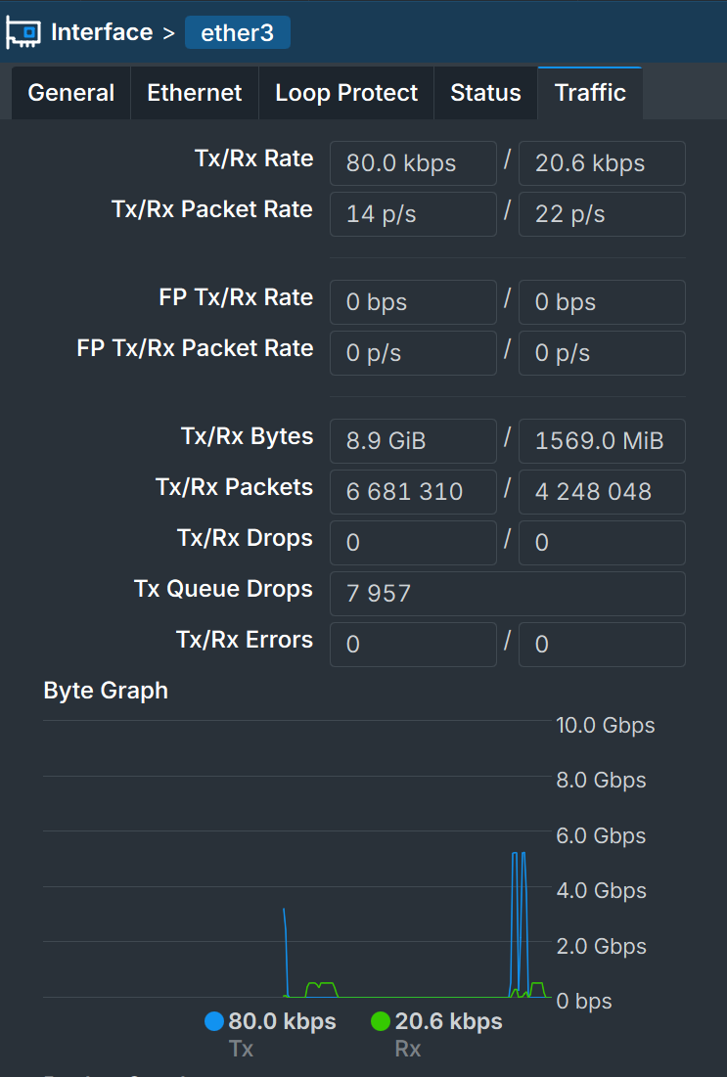Image resolution: width=727 pixels, height=1077 pixels.
Task: Select the Tx Packets 6 681 310 field
Action: click(x=413, y=492)
